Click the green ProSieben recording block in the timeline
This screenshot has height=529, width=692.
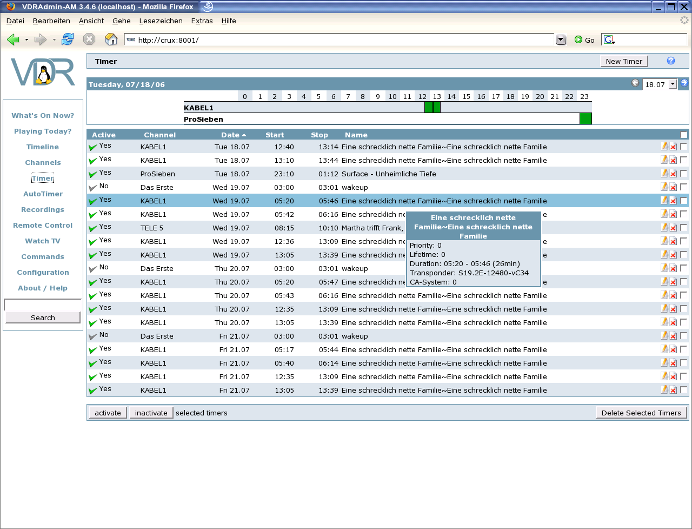tap(585, 119)
